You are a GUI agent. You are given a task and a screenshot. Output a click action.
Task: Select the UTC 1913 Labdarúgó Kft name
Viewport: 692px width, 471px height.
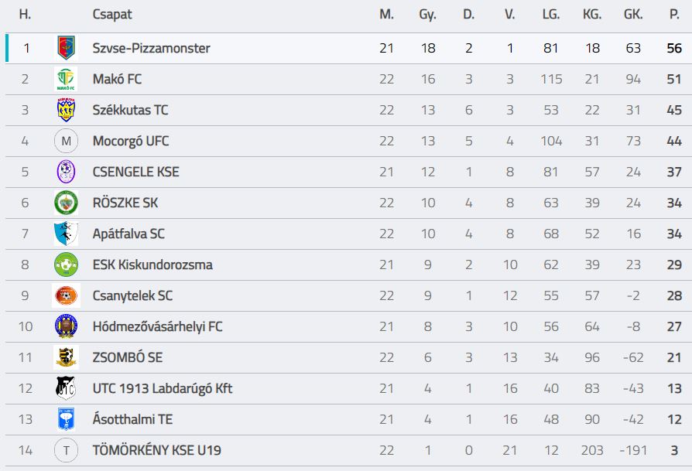(163, 388)
